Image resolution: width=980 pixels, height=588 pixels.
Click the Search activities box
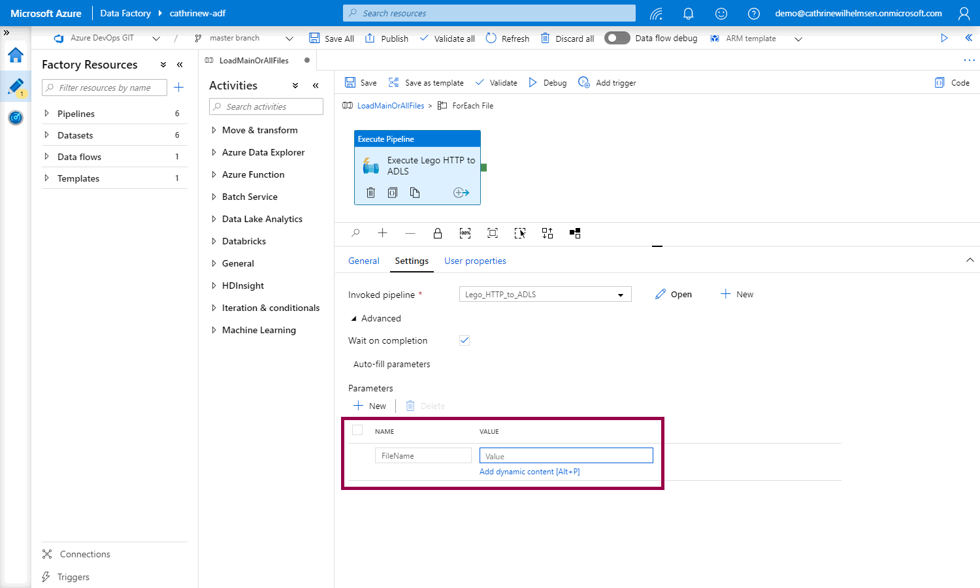point(266,106)
